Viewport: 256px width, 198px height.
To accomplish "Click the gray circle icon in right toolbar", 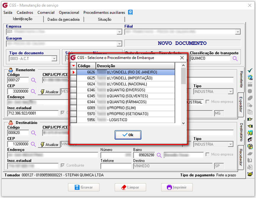I will pyautogui.click(x=250, y=91).
